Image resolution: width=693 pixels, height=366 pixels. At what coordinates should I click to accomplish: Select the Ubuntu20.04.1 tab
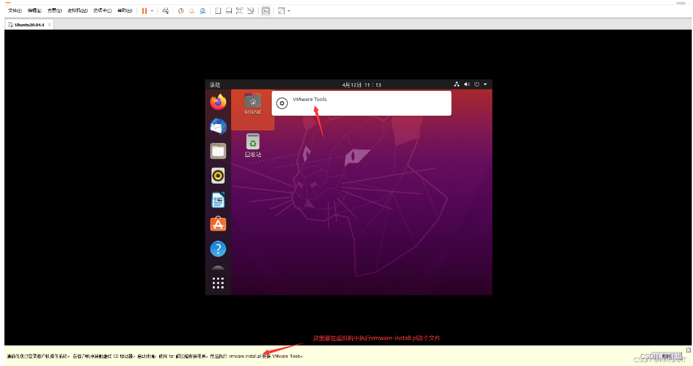click(29, 24)
